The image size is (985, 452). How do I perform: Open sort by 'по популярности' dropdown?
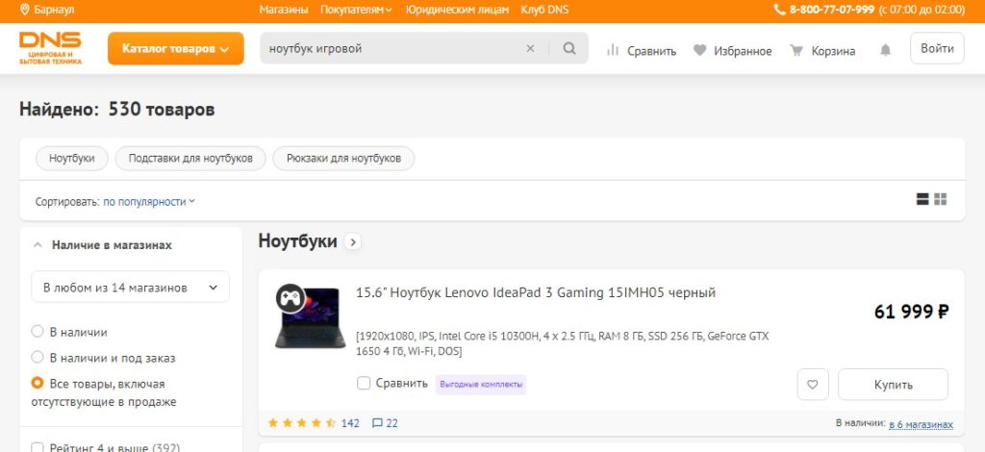coord(148,202)
